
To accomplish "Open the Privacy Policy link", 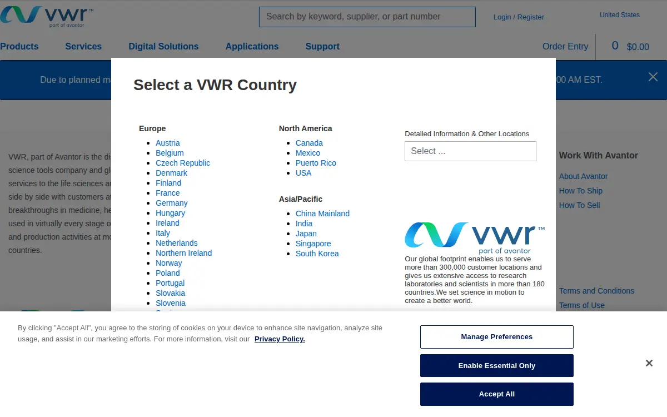I will (280, 339).
